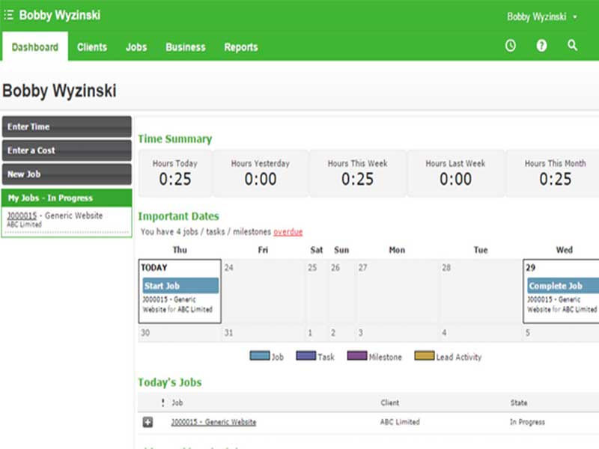Viewport: 599px width, 449px height.
Task: Open the Business menu
Action: point(186,47)
